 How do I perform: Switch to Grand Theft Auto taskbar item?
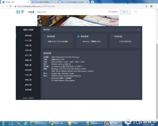pos(39,123)
